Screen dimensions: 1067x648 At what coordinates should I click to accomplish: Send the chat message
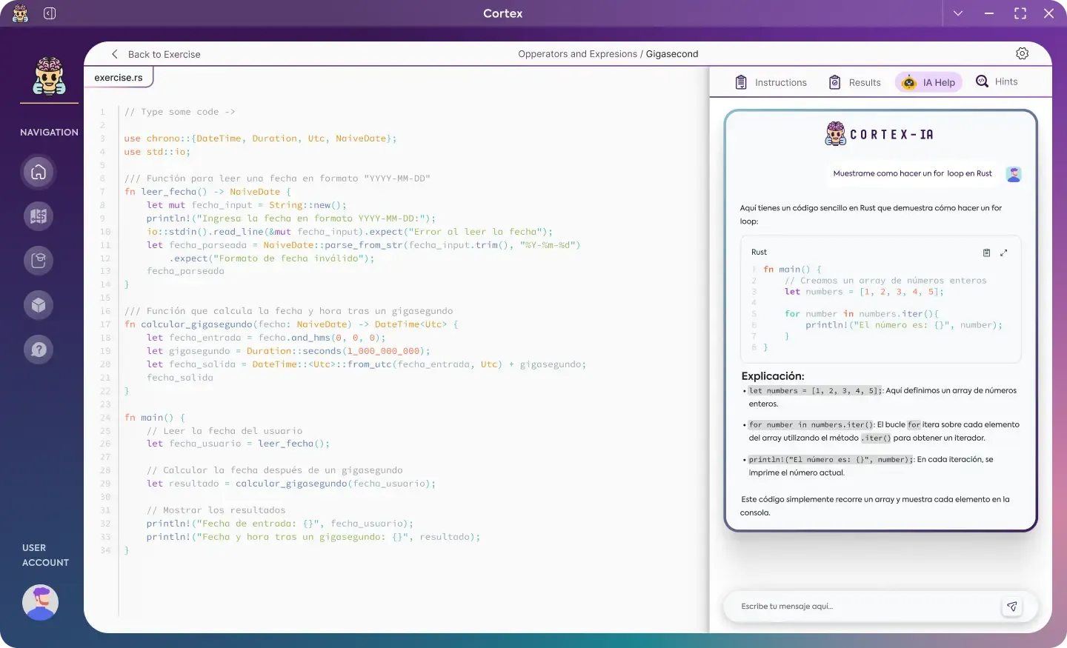1012,607
